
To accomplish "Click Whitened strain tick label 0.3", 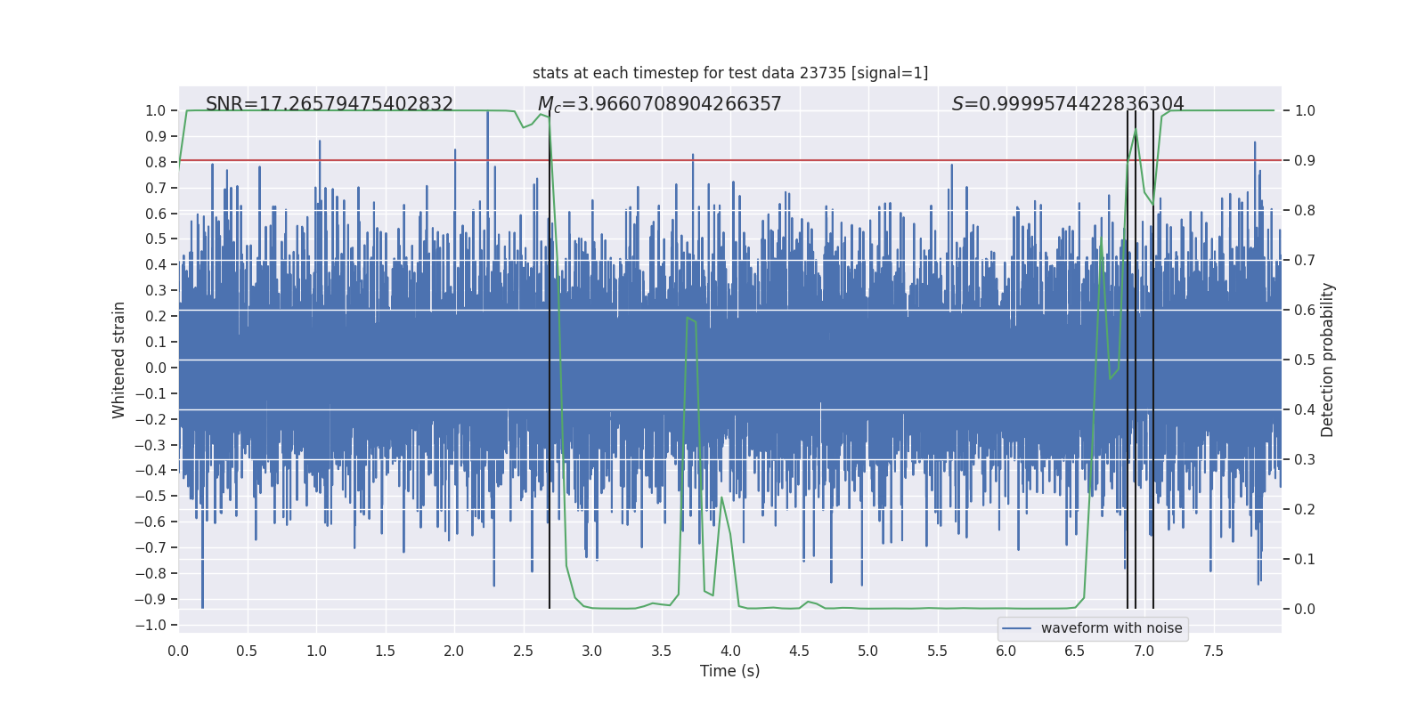I will [156, 291].
